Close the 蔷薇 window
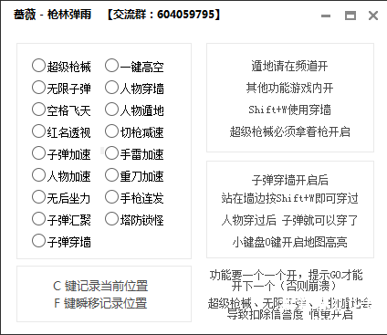 click(x=373, y=16)
